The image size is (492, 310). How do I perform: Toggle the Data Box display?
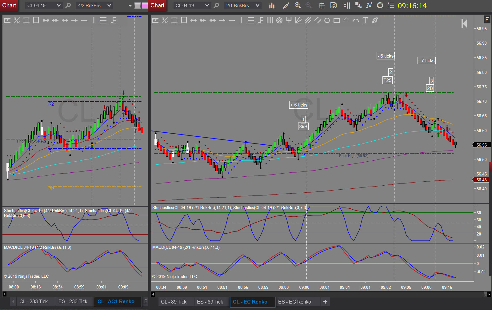(334, 6)
